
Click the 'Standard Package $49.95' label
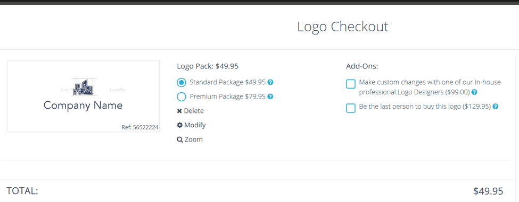pyautogui.click(x=228, y=82)
